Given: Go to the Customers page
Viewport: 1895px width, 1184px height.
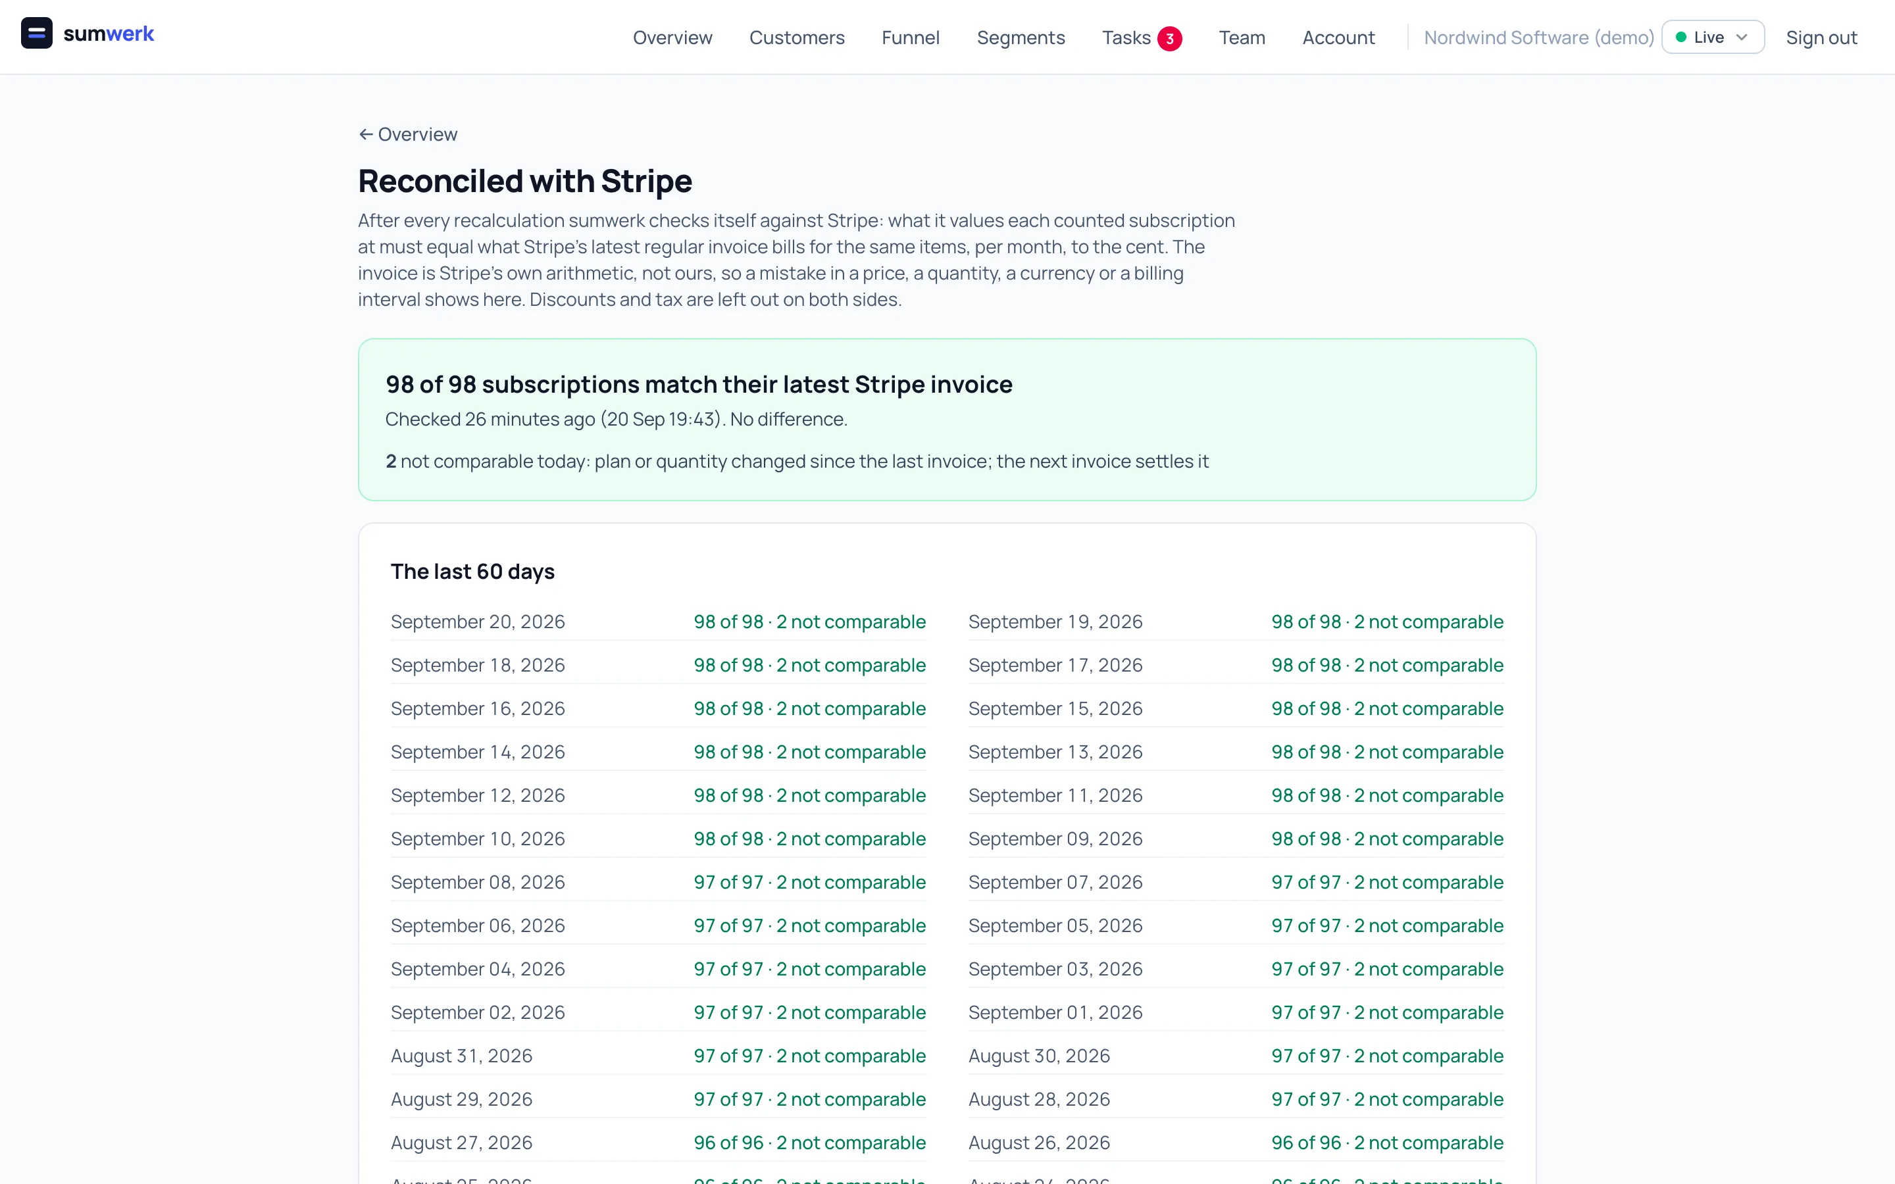Looking at the screenshot, I should coord(796,37).
